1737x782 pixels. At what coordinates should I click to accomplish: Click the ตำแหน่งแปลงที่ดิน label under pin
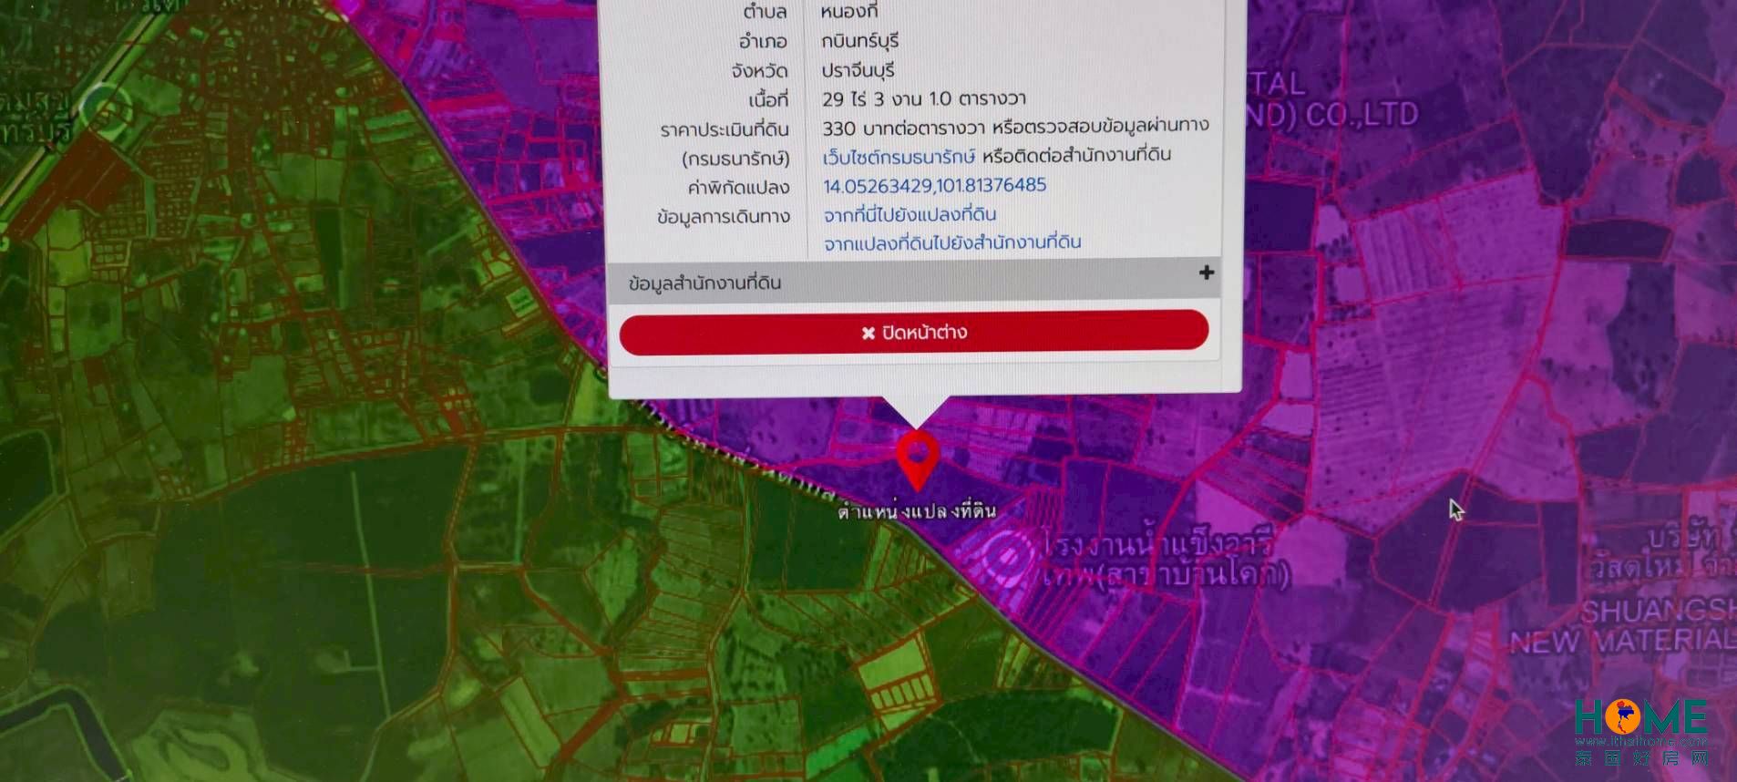pyautogui.click(x=916, y=511)
